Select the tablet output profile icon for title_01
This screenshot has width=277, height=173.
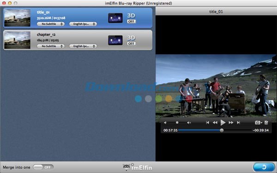point(115,18)
